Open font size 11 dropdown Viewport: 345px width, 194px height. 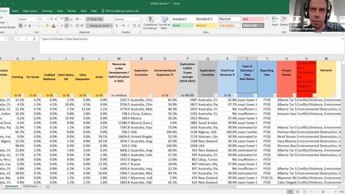tap(48, 19)
